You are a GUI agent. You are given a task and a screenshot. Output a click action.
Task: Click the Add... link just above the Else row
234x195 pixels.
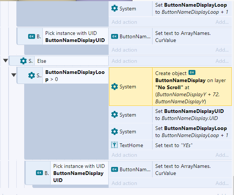click(222, 50)
